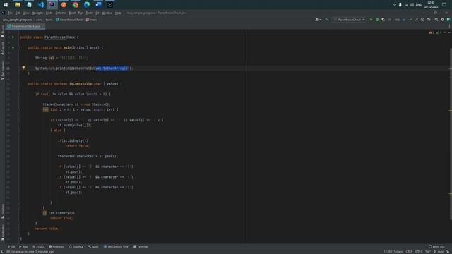The height and width of the screenshot is (254, 452).
Task: Open the Window menu
Action: 107,13
